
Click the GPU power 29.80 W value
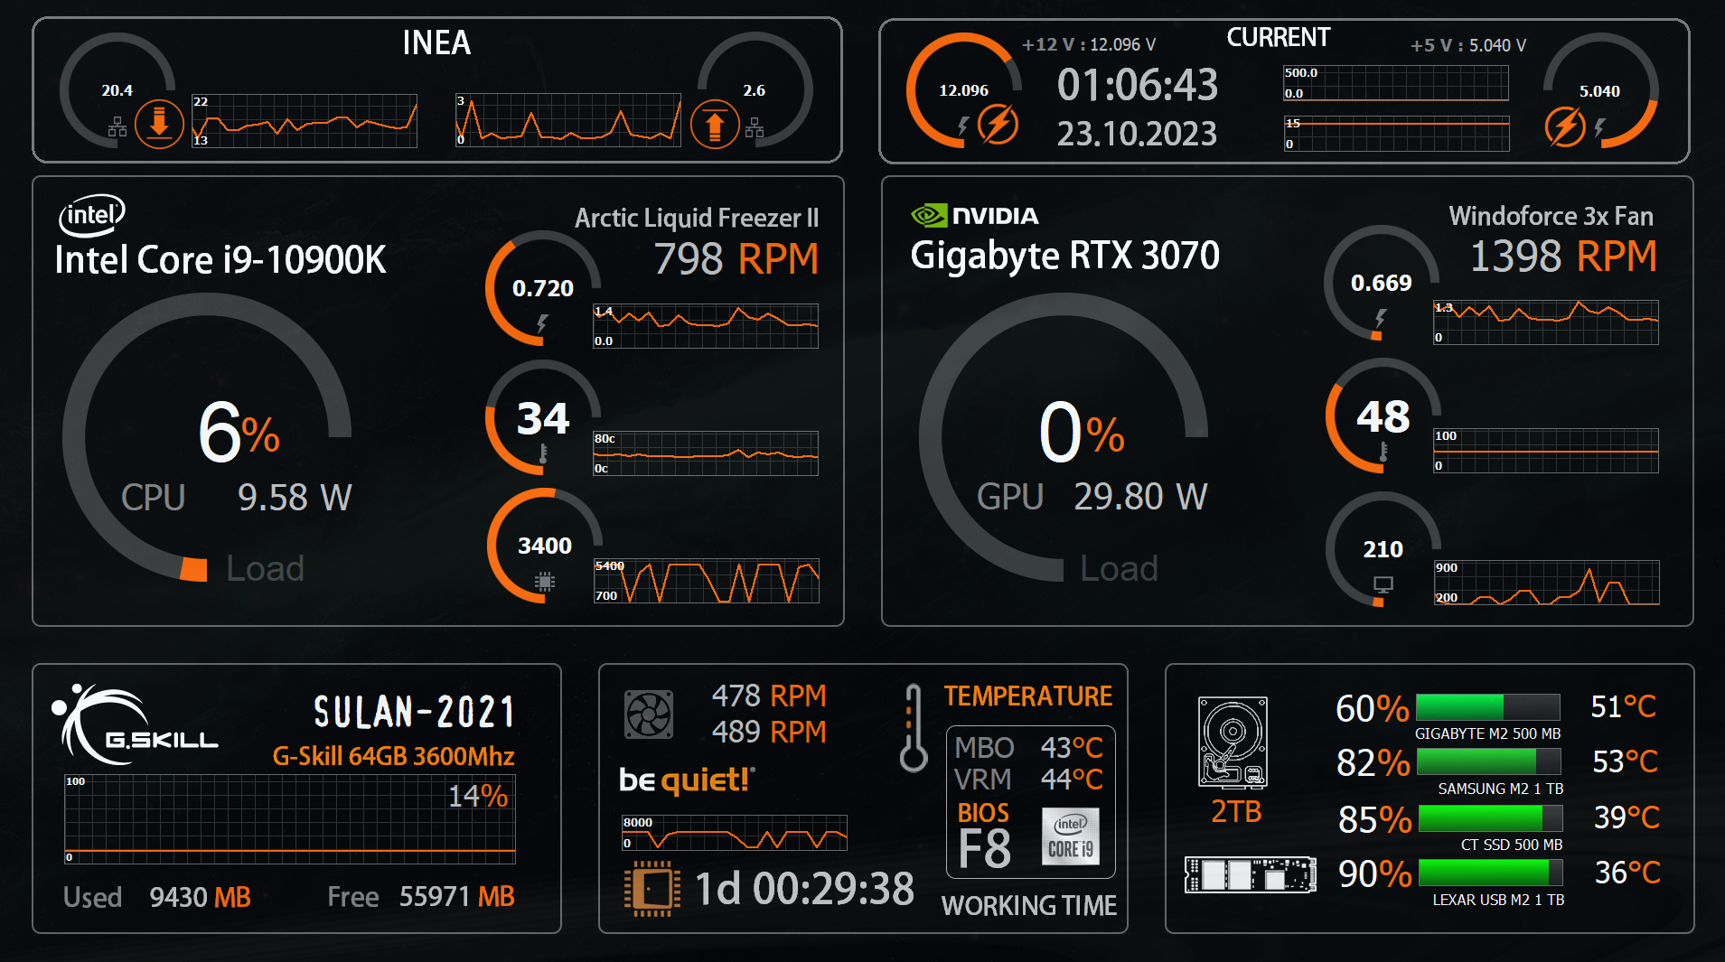click(1140, 497)
